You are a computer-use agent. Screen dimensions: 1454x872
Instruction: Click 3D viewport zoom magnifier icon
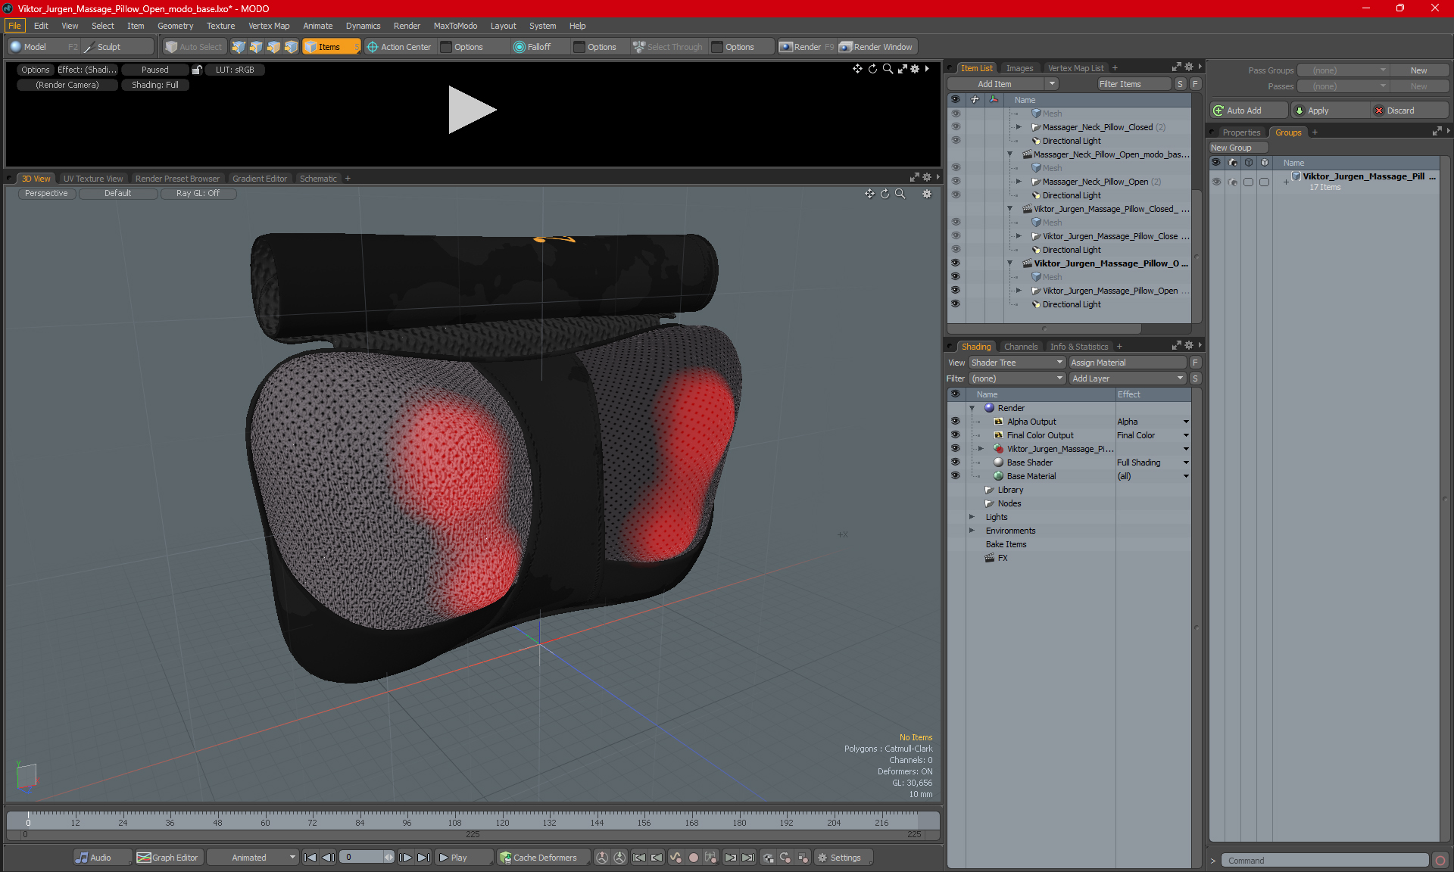coord(900,194)
